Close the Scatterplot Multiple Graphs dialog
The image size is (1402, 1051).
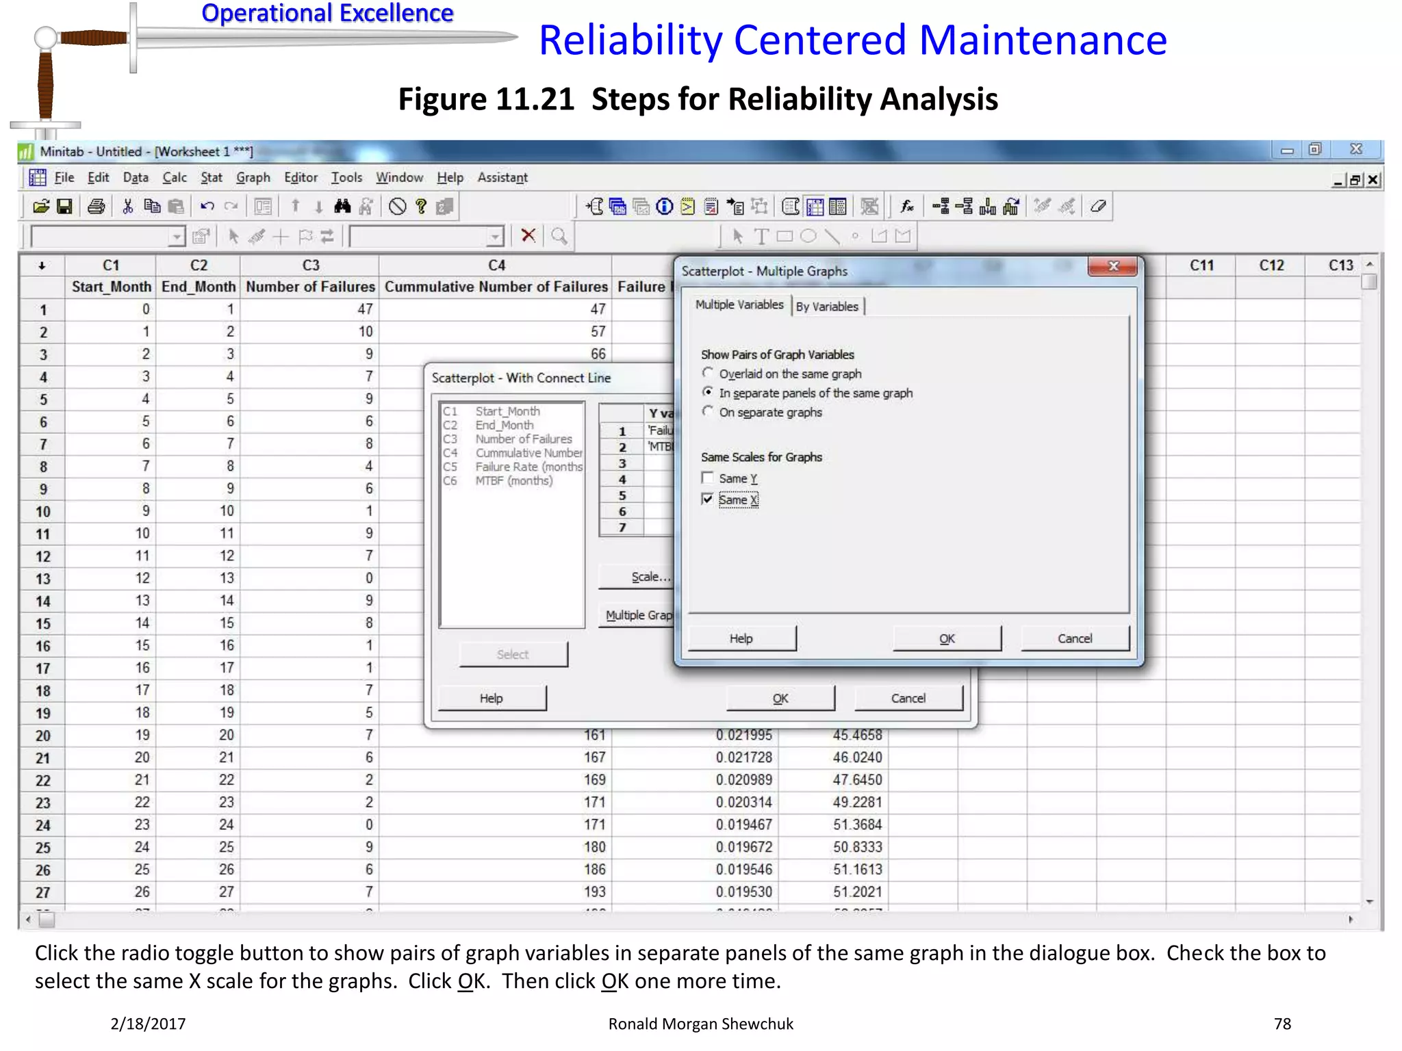[1112, 266]
